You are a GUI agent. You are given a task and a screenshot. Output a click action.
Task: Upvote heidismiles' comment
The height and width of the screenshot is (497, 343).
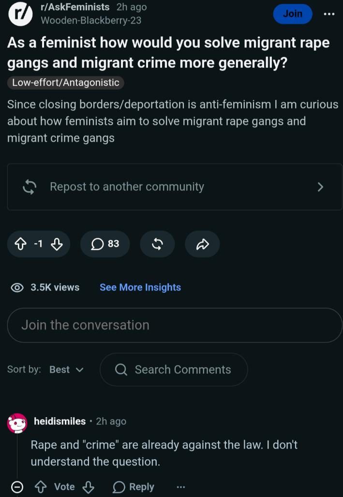pyautogui.click(x=41, y=487)
